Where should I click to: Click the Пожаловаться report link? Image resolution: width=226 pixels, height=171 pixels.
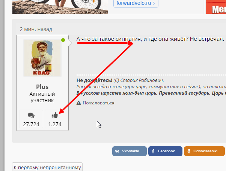[99, 103]
